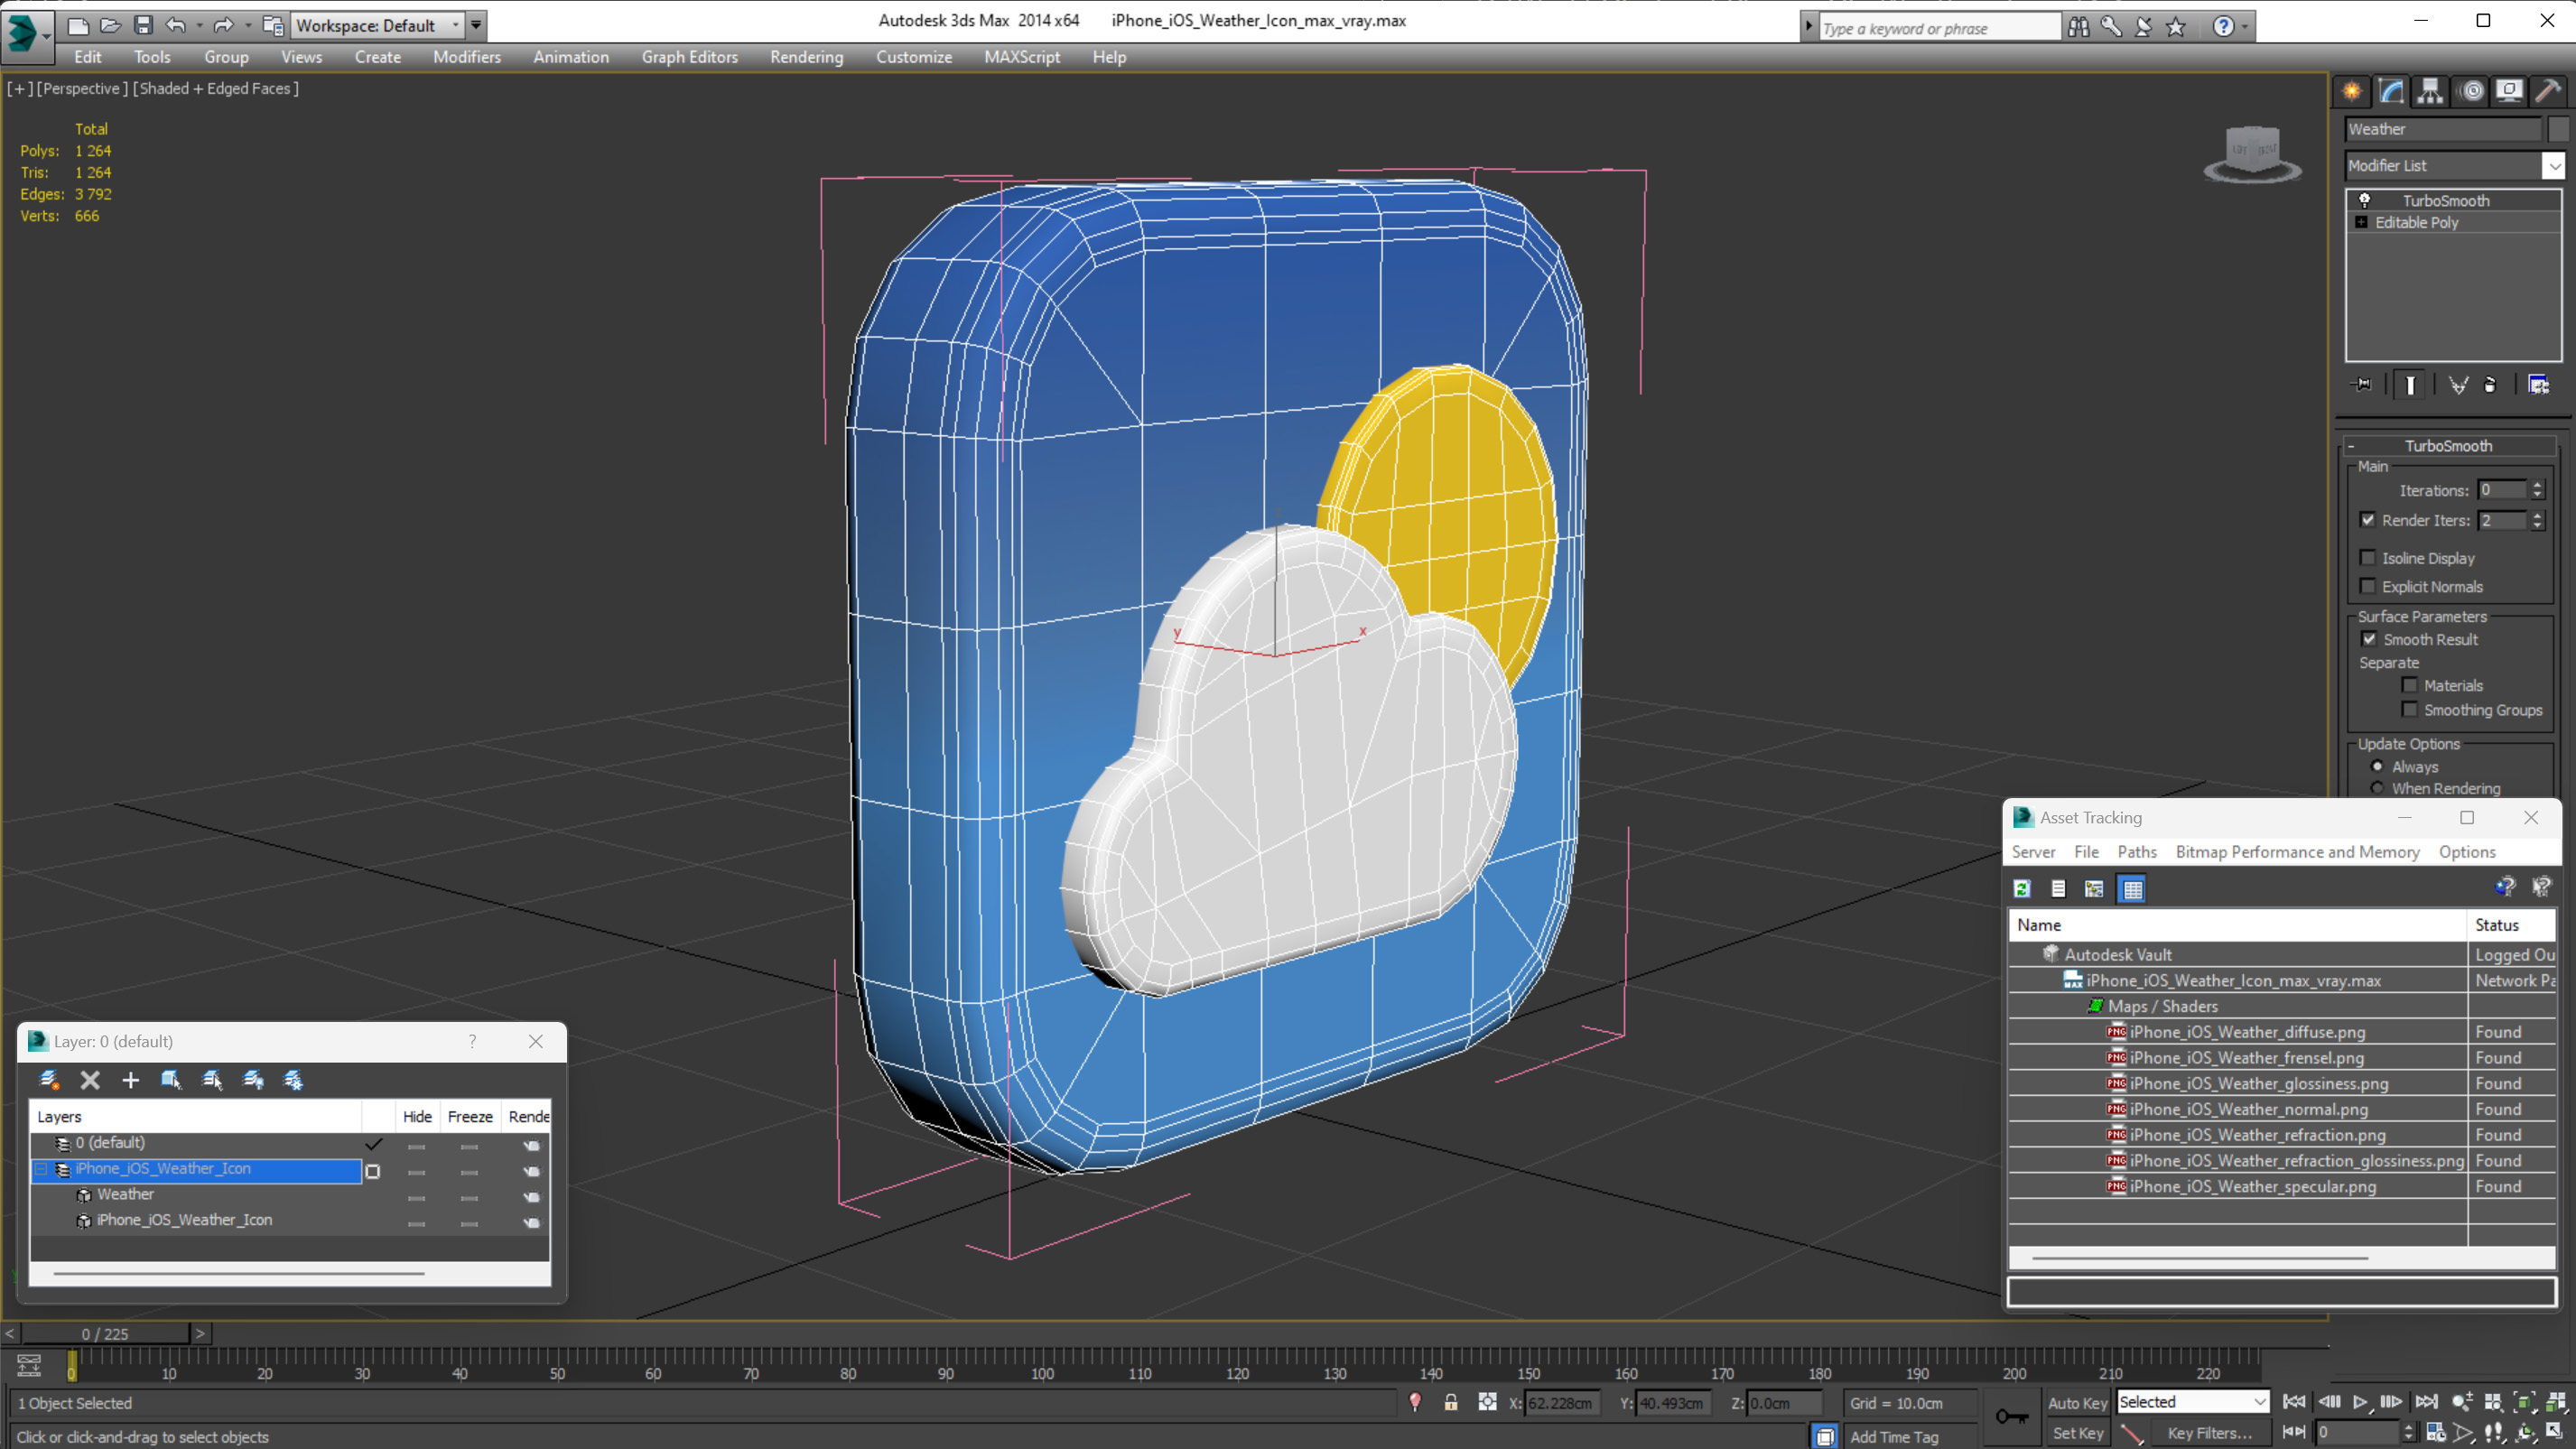
Task: Open Bitmap Performance and Memory menu
Action: pos(2297,852)
